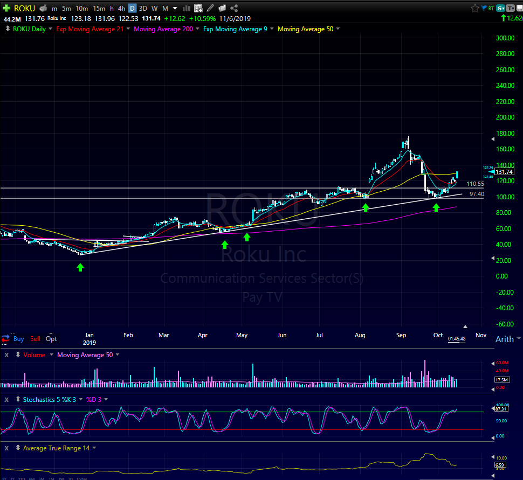Click the print icon next to ROKU
The image size is (523, 480).
point(43,8)
